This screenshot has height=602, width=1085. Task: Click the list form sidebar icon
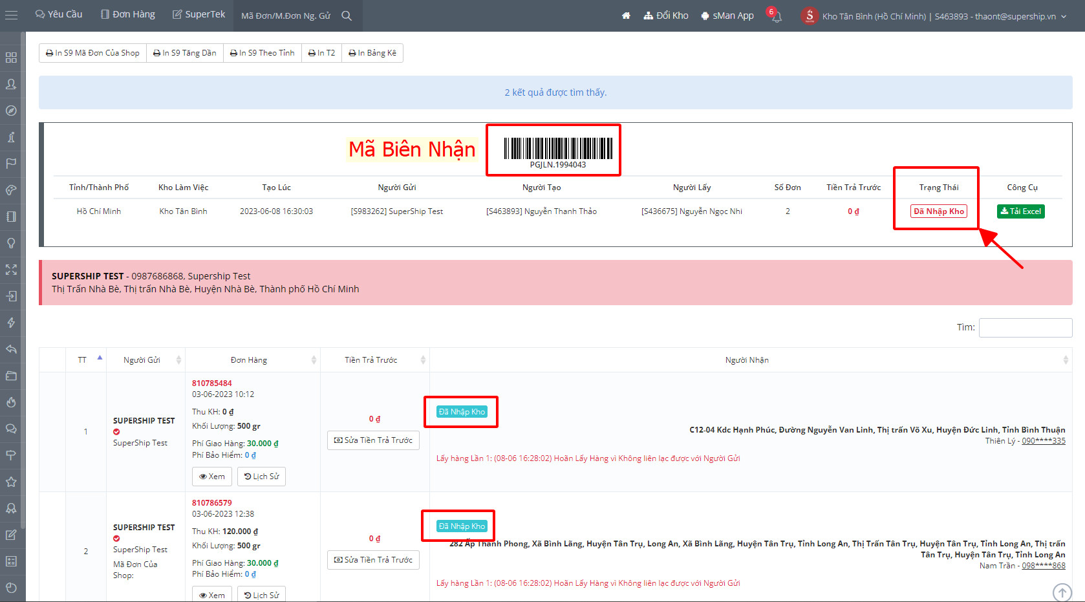pos(11,561)
